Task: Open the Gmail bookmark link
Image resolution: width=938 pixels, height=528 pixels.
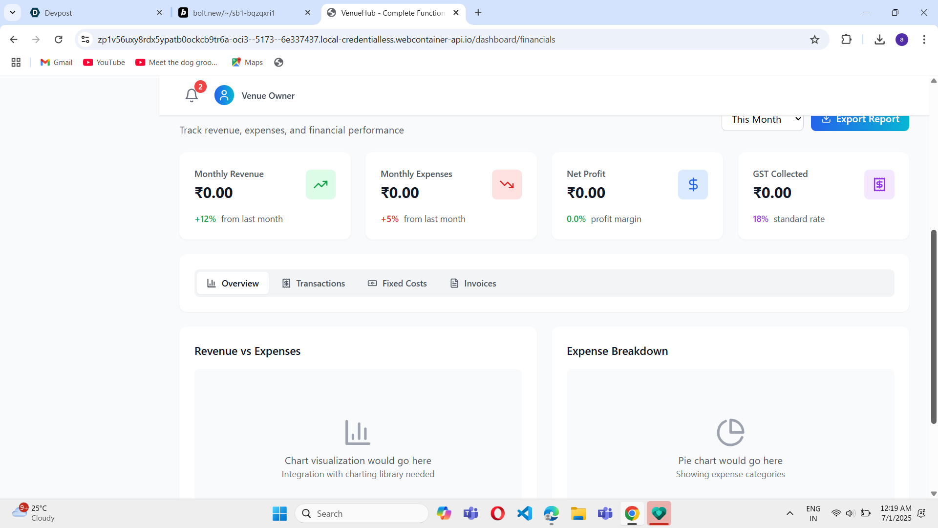Action: click(56, 63)
